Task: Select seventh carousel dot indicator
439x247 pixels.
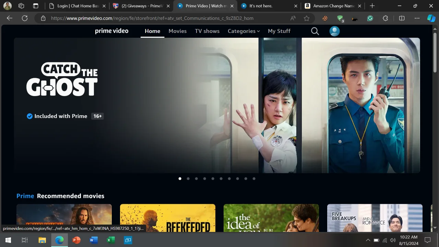Action: pyautogui.click(x=229, y=178)
